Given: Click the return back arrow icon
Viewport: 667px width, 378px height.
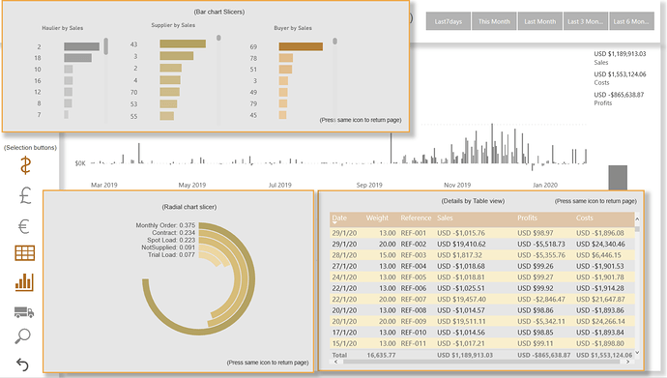Looking at the screenshot, I should (22, 364).
